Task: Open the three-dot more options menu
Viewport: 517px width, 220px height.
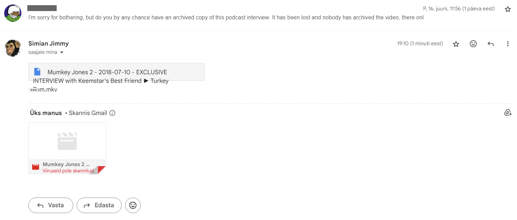Action: pos(507,44)
